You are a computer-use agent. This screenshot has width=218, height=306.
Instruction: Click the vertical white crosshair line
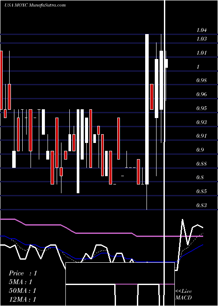click(x=165, y=153)
